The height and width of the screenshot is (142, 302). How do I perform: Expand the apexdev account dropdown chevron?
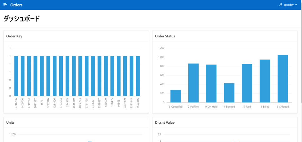(296, 5)
